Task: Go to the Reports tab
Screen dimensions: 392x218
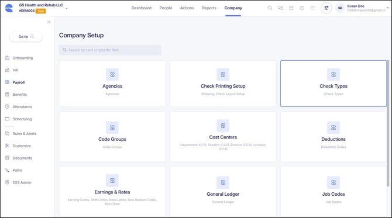Action: click(209, 8)
